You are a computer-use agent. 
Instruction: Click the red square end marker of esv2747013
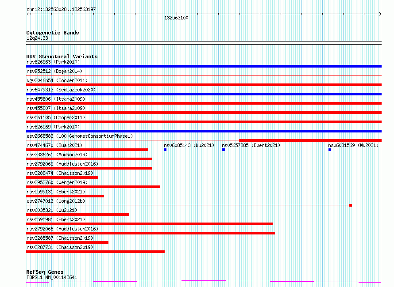pos(351,205)
